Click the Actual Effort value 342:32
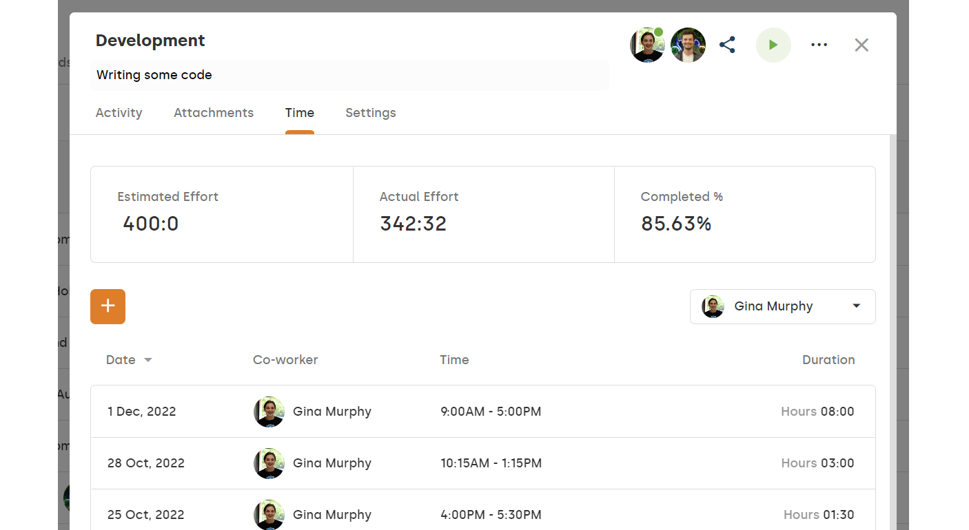This screenshot has height=530, width=969. [x=414, y=224]
